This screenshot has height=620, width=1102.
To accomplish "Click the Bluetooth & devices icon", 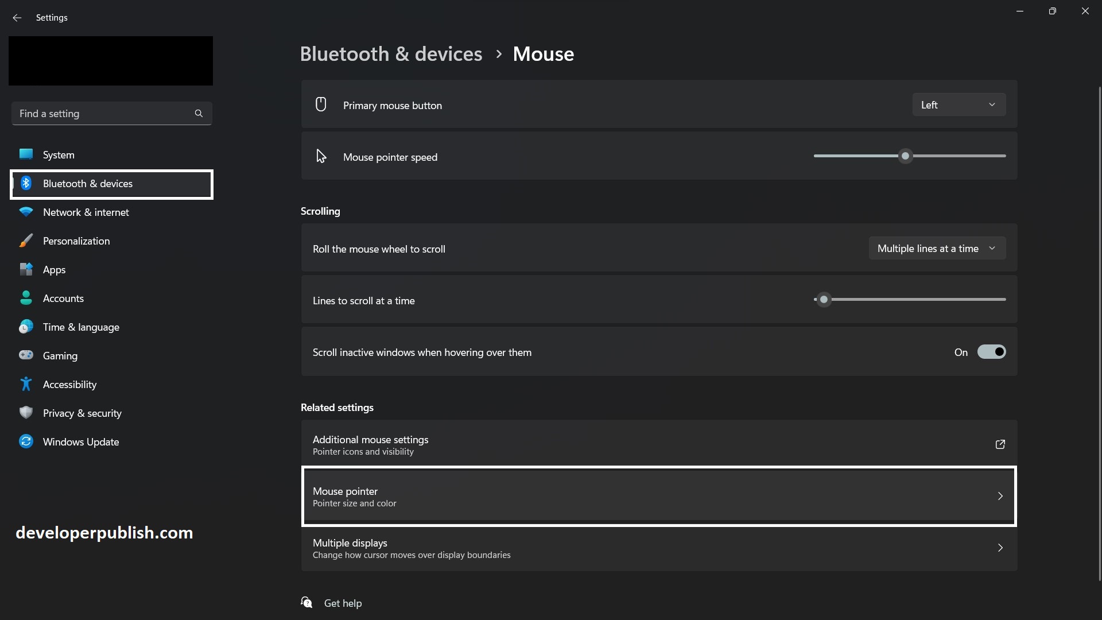I will pos(26,183).
